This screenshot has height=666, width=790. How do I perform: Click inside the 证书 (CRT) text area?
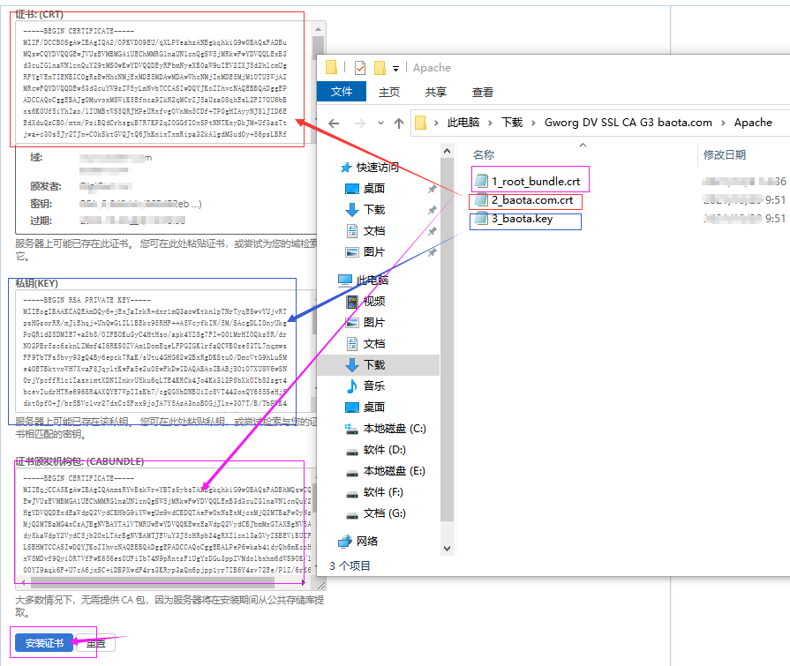click(164, 82)
